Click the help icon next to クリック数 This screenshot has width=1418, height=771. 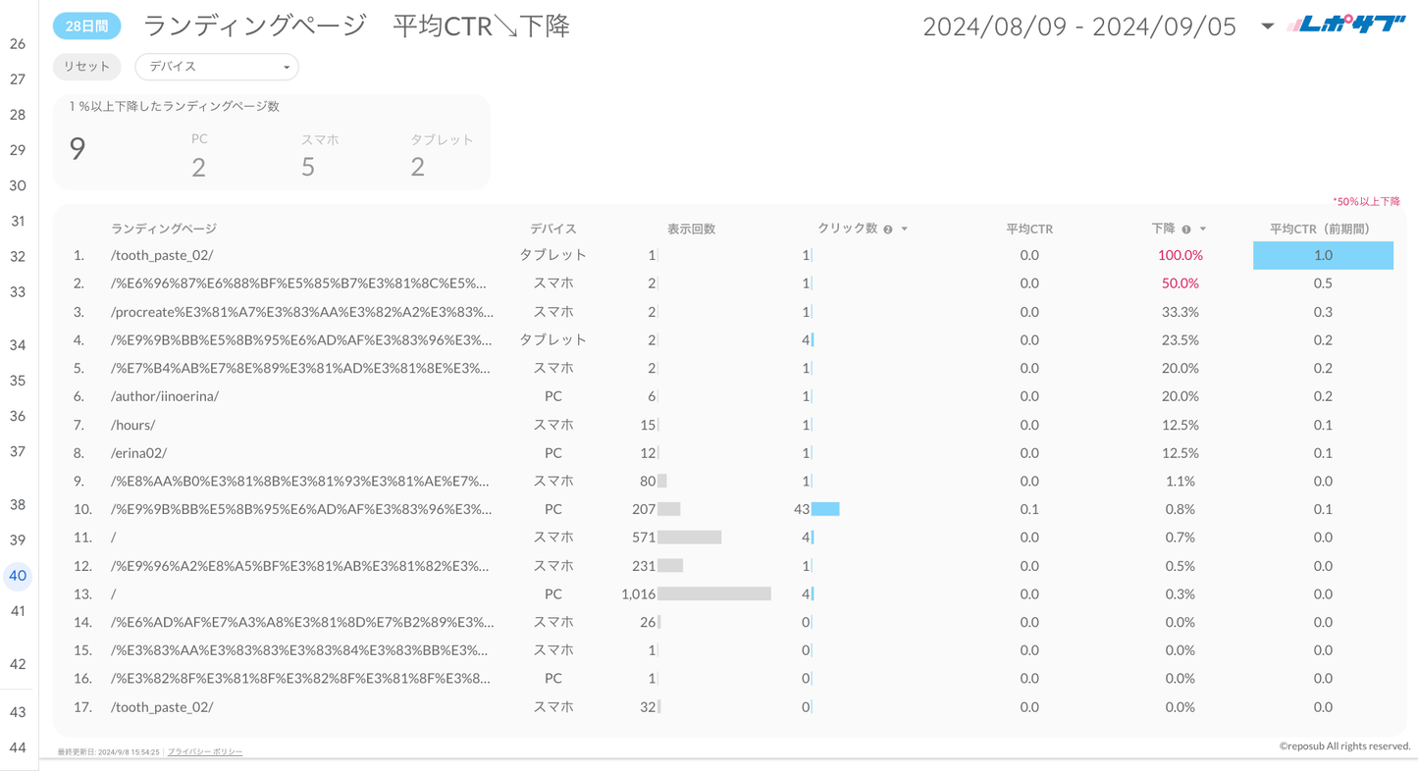pyautogui.click(x=888, y=230)
